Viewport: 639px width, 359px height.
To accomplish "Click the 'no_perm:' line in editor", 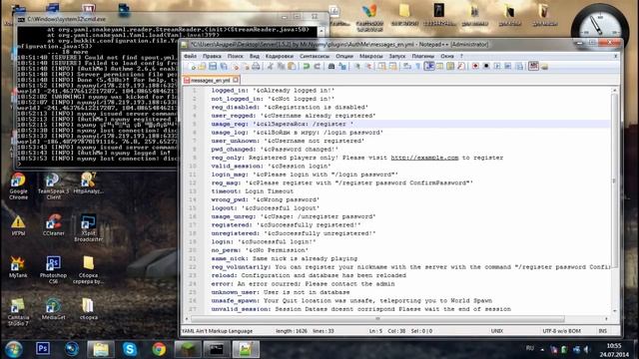I will [x=260, y=250].
